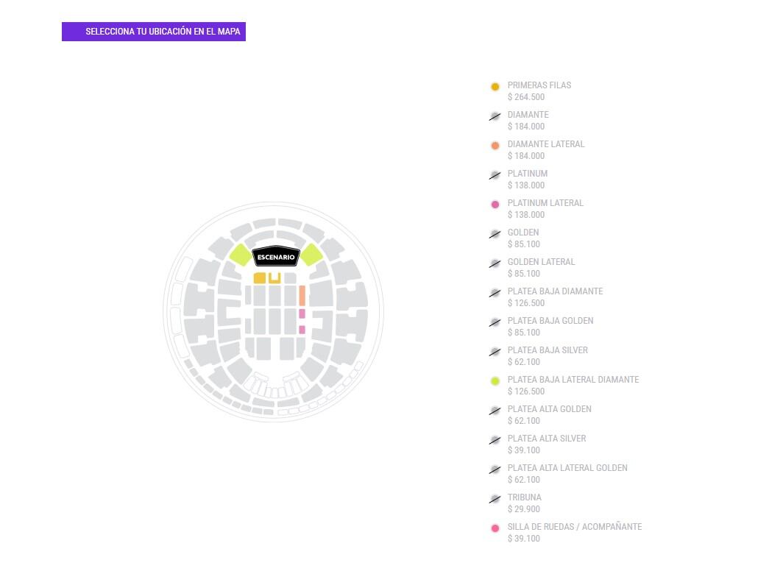Select the TRIBUNA legend seat icon
The width and height of the screenshot is (769, 574).
click(x=495, y=498)
